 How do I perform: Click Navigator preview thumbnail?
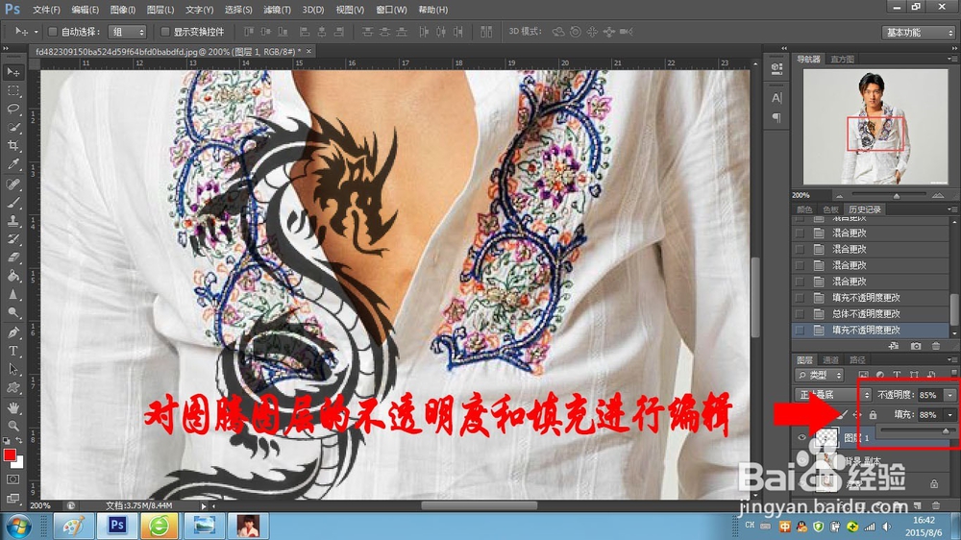click(875, 126)
